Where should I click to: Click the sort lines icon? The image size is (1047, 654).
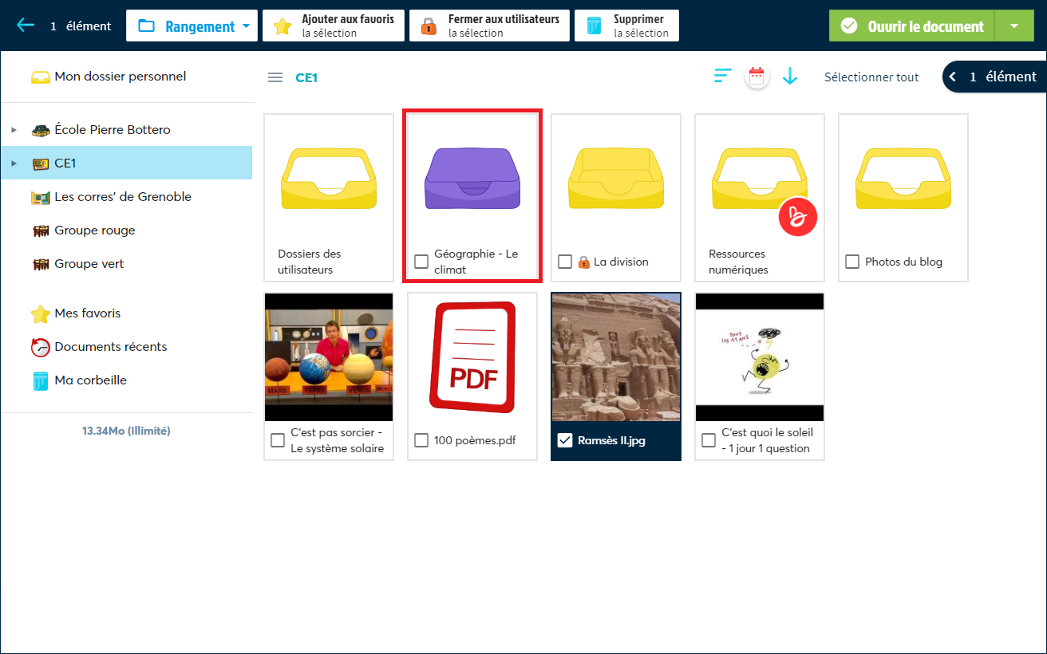pos(723,77)
